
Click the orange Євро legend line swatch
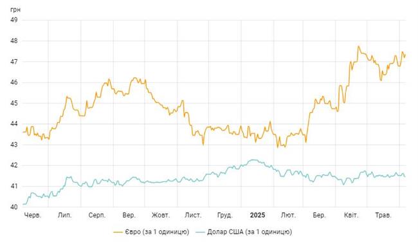pyautogui.click(x=118, y=232)
